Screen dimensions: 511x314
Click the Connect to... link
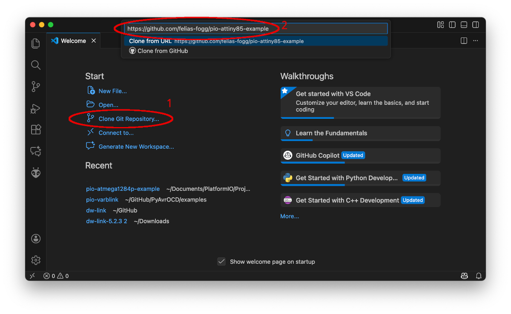(x=116, y=133)
